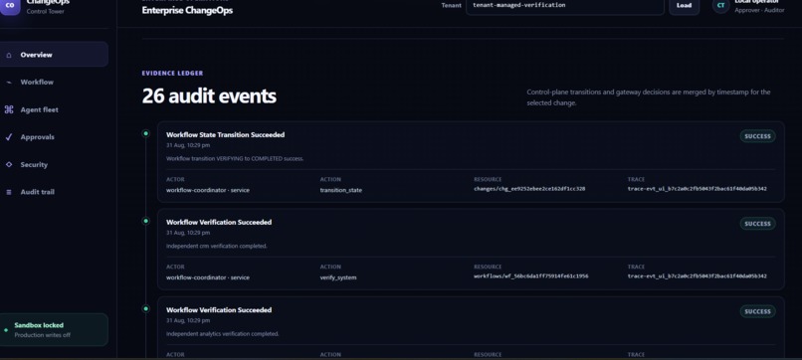Click resource "workflows/wf_56bc6da1ff75914fe61c1956"
This screenshot has width=802, height=360.
[x=531, y=276]
